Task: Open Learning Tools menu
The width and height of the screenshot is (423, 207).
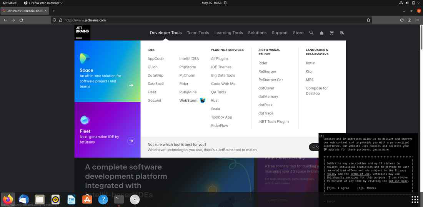Action: [x=228, y=33]
